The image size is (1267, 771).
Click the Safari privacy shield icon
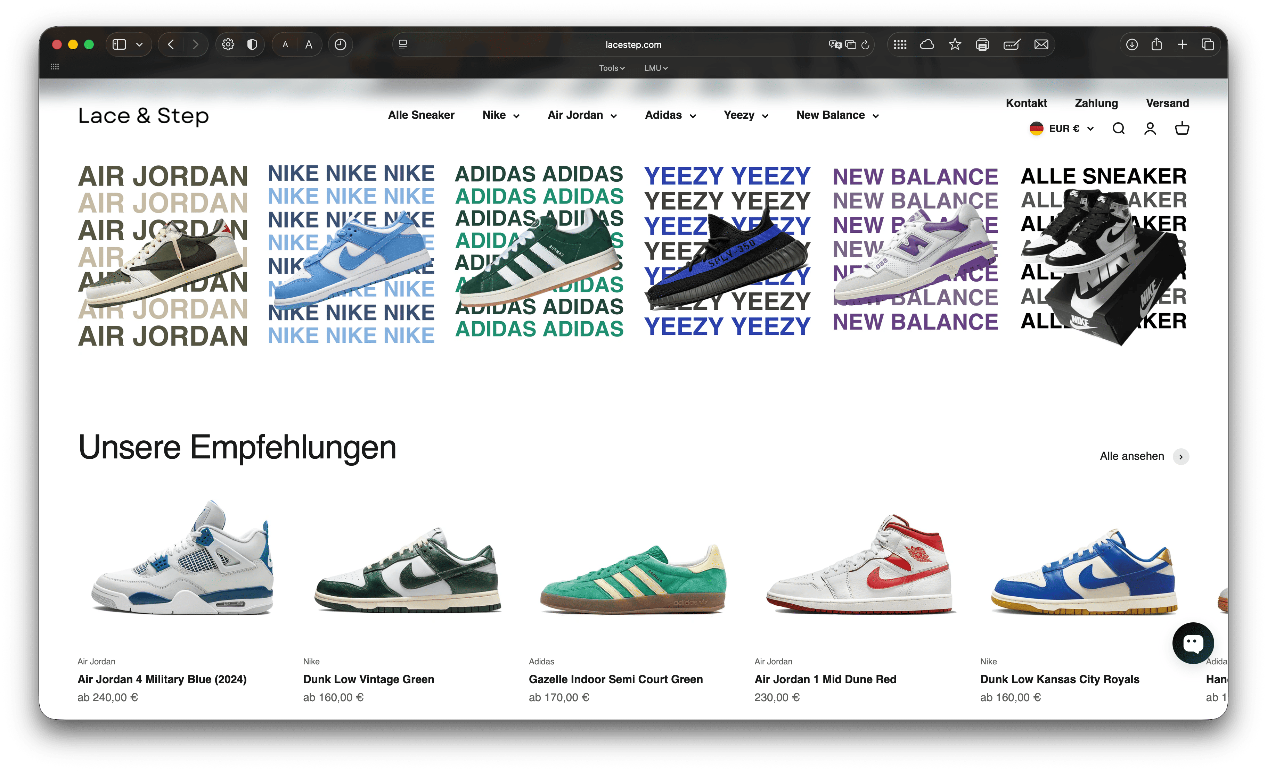coord(252,45)
